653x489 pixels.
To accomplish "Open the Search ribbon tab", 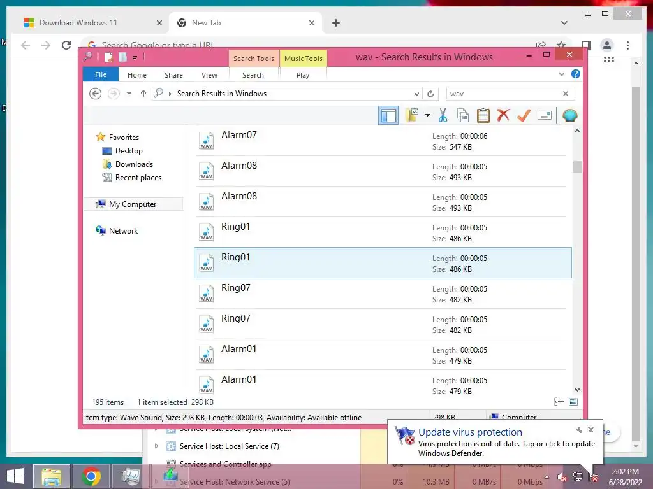I will (253, 75).
